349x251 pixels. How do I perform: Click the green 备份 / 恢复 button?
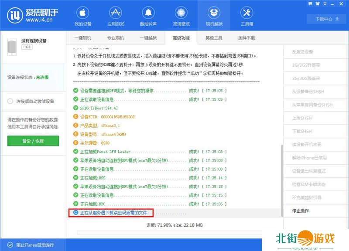point(33,141)
